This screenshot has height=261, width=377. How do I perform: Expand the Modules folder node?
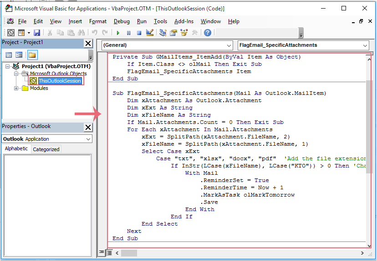pyautogui.click(x=16, y=88)
